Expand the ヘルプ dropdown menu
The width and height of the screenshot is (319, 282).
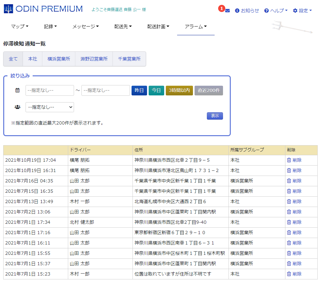276,11
